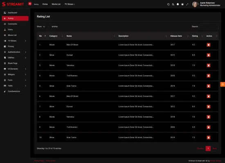Sort table by Release Date column

click(x=179, y=36)
